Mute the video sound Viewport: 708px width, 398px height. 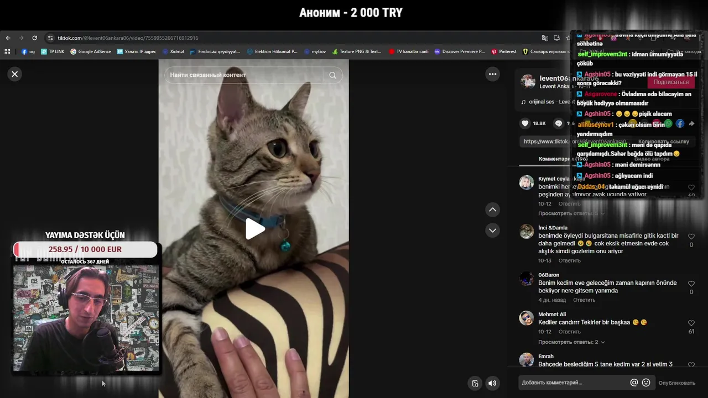[492, 383]
